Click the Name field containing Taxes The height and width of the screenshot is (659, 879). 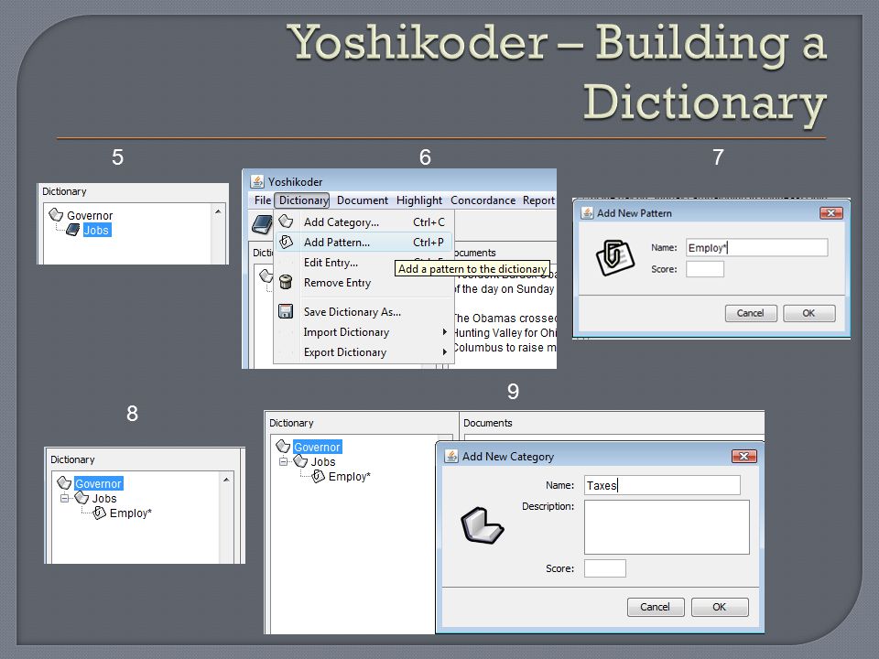(662, 485)
